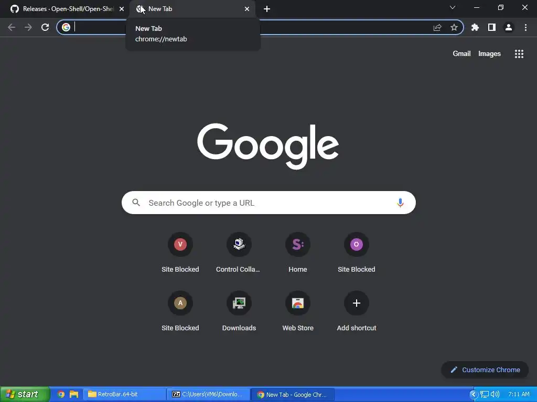This screenshot has height=402, width=537.
Task: Expand the tab search chevron
Action: (453, 7)
